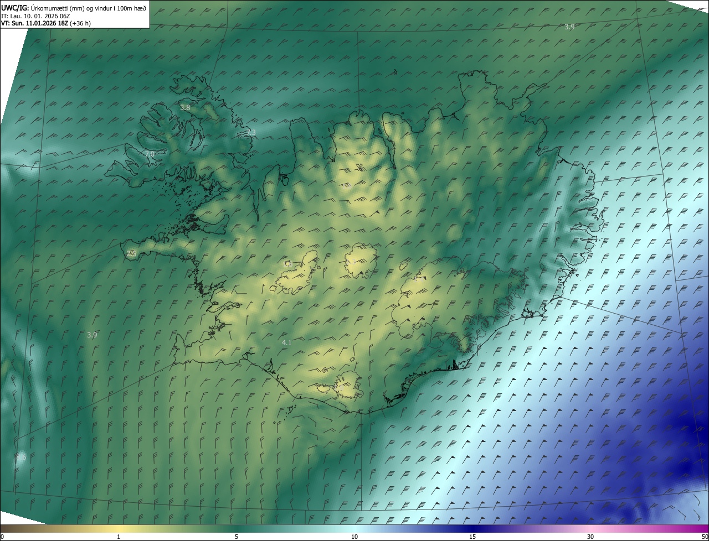
Task: Click the initial time line "IT: Lau. 10. 01. 2026 06Z"
Action: click(35, 16)
